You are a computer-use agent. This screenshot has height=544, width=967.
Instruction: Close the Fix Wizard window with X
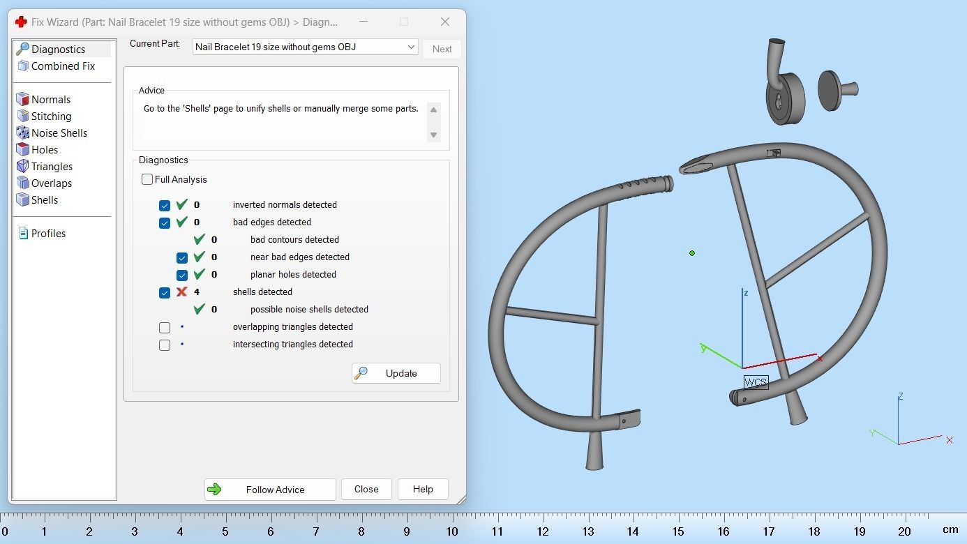point(444,22)
